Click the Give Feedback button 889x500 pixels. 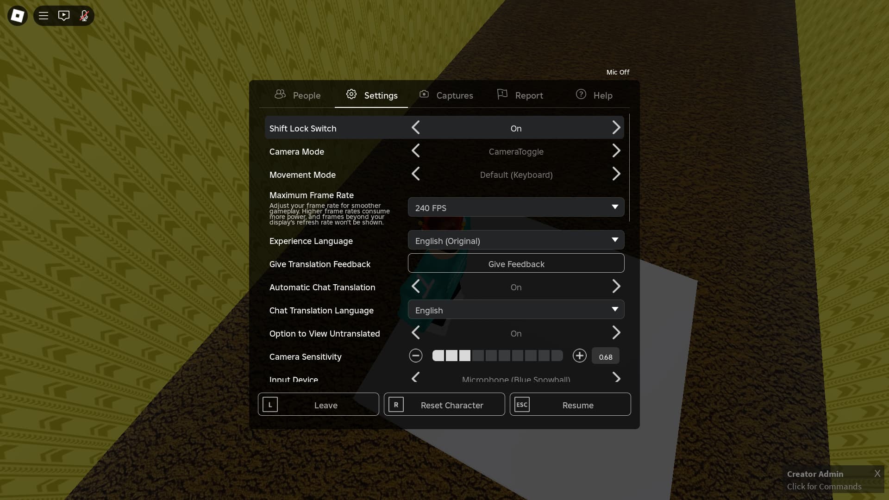(x=515, y=263)
